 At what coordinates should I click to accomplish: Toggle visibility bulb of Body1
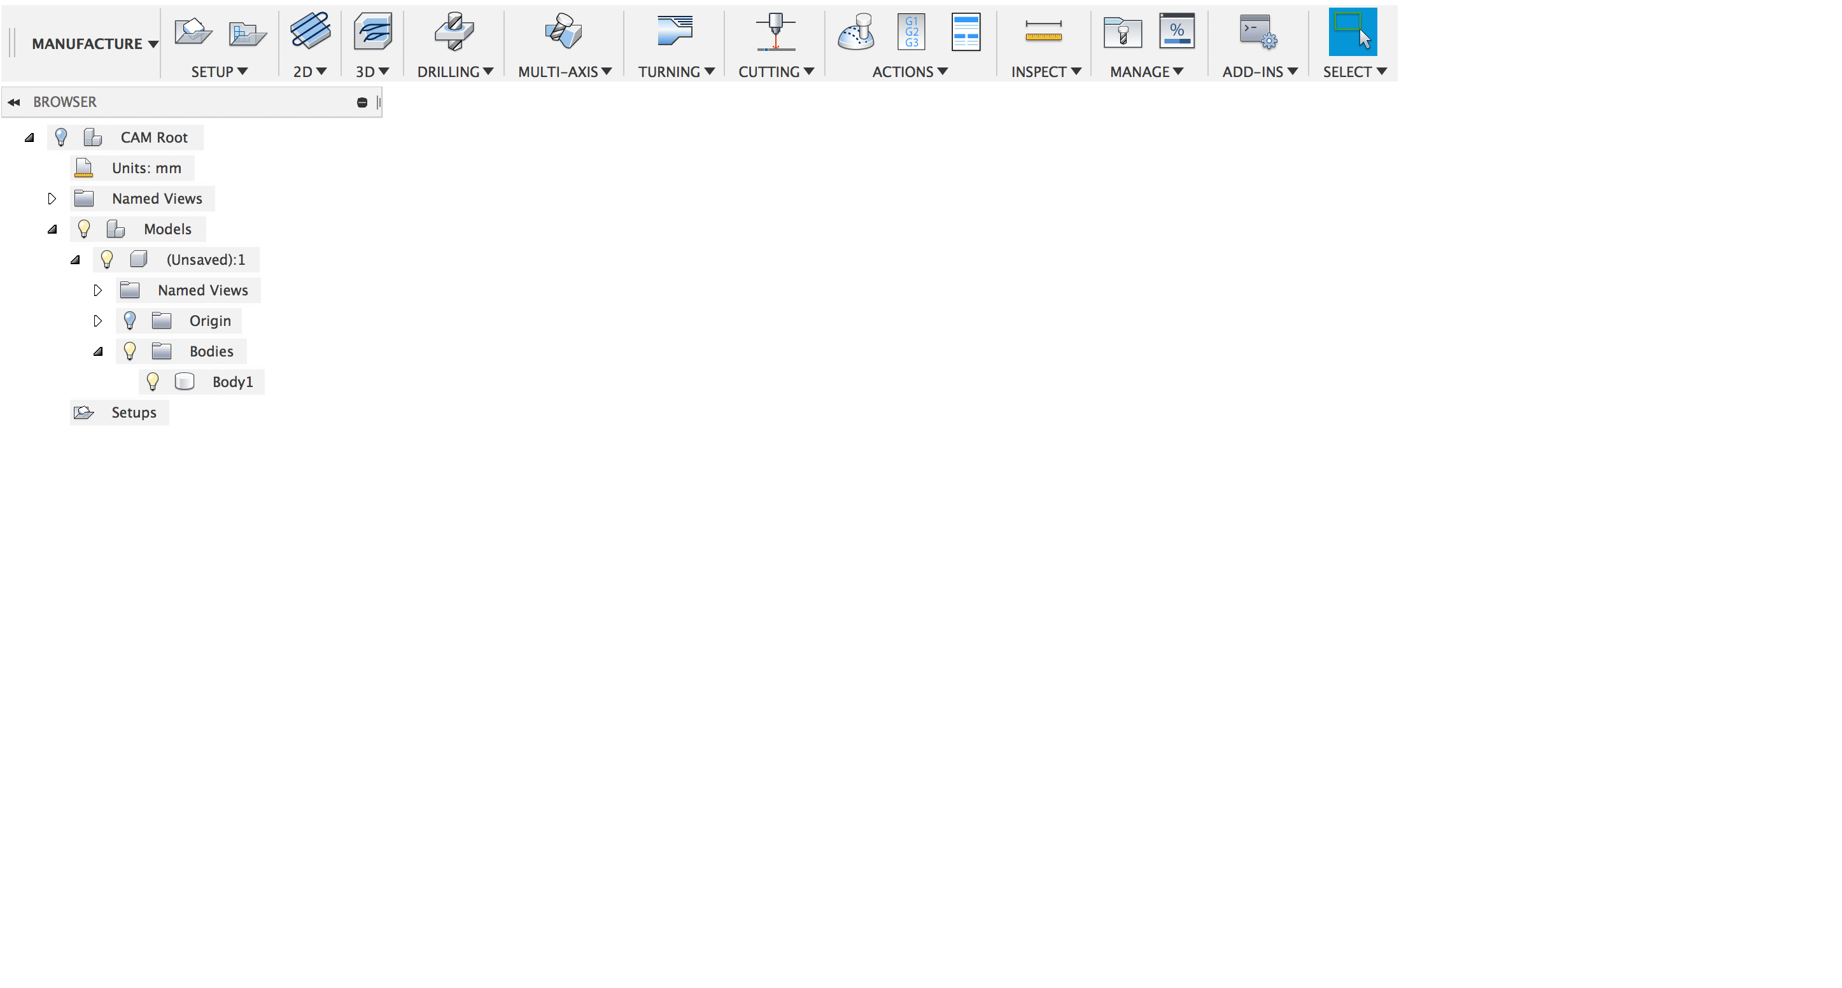click(152, 382)
